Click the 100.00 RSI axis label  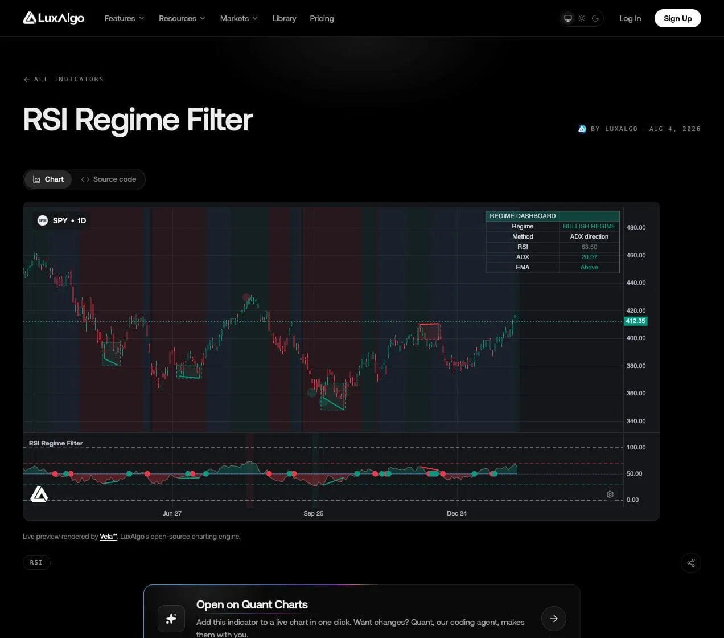pos(636,447)
